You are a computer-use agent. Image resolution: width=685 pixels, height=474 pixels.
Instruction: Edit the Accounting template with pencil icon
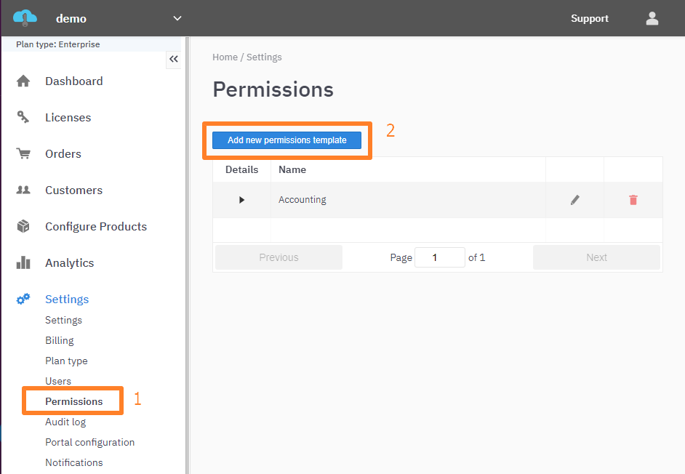click(x=574, y=200)
